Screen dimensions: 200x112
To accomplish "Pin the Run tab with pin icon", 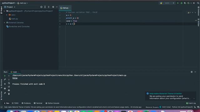I will pyautogui.click(x=5, y=93).
